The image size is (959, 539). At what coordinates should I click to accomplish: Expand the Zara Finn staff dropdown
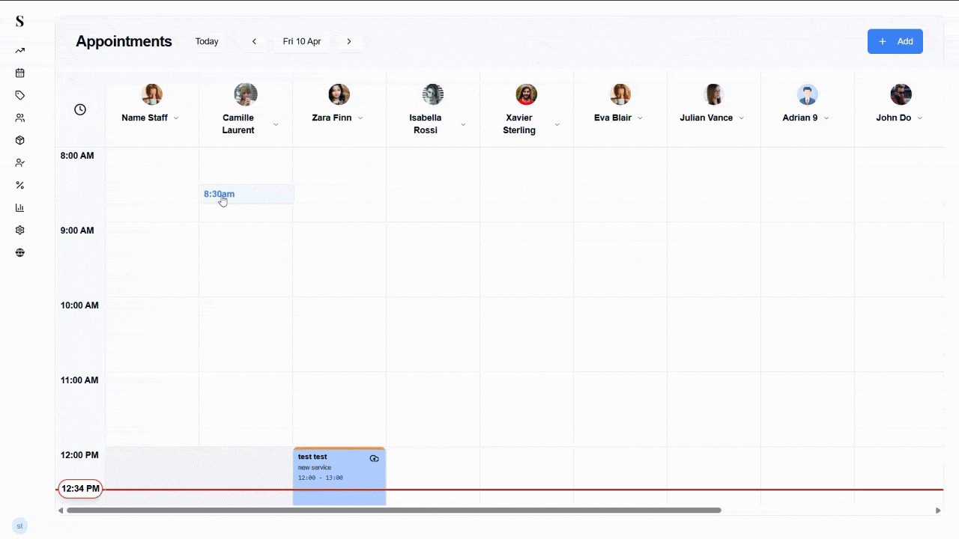pyautogui.click(x=360, y=118)
